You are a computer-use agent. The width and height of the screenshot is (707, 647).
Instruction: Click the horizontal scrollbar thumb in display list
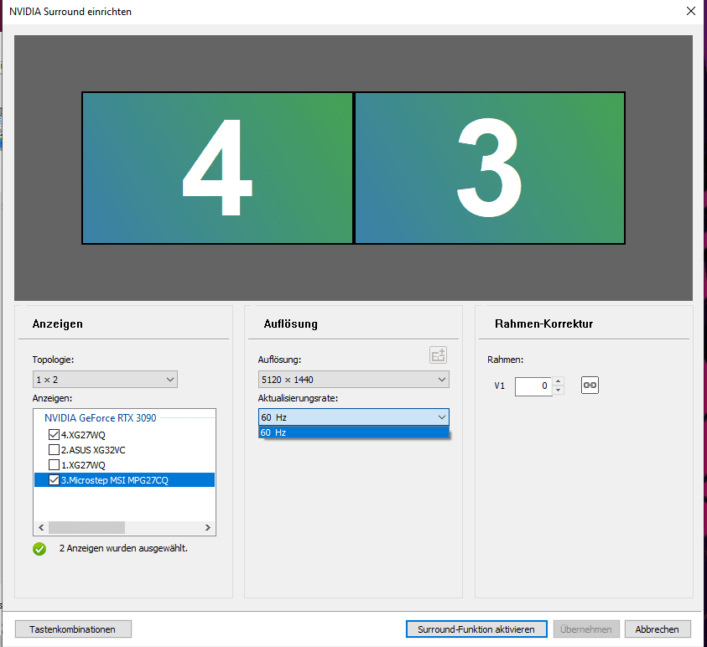point(86,528)
